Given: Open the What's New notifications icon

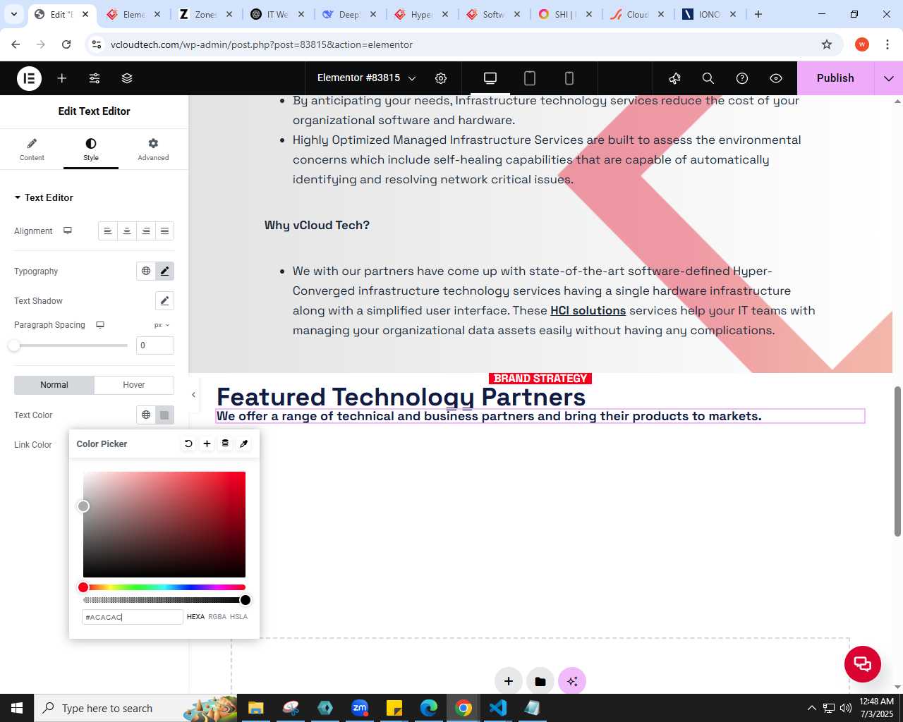Looking at the screenshot, I should click(x=675, y=78).
